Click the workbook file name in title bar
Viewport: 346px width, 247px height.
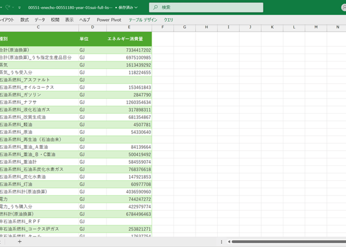[x=70, y=7]
